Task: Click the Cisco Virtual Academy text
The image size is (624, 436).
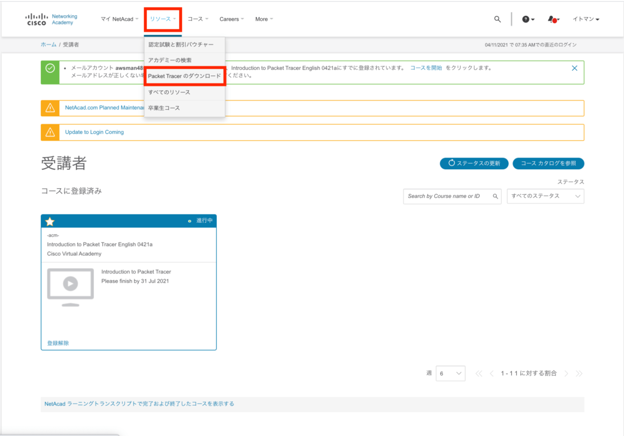Action: 74,254
